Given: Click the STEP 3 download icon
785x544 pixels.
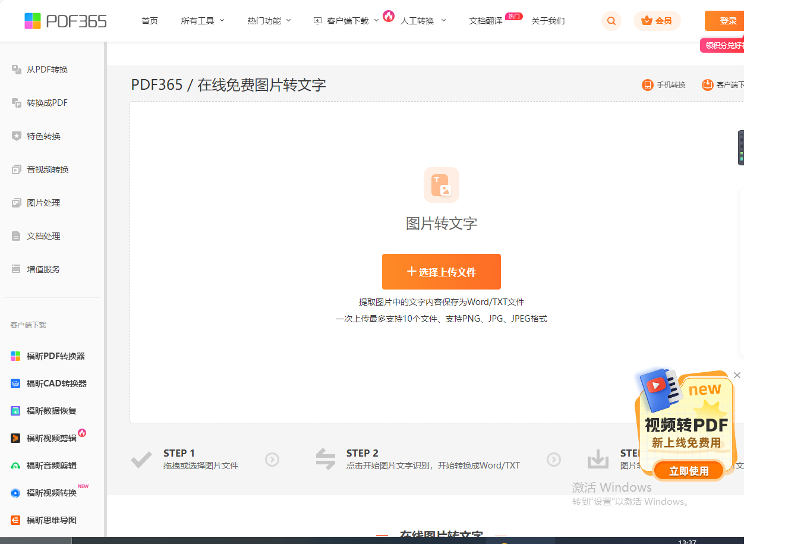Looking at the screenshot, I should [598, 459].
